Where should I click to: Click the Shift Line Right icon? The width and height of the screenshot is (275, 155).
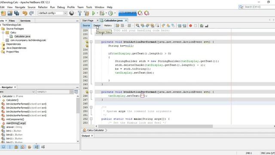pos(184,26)
